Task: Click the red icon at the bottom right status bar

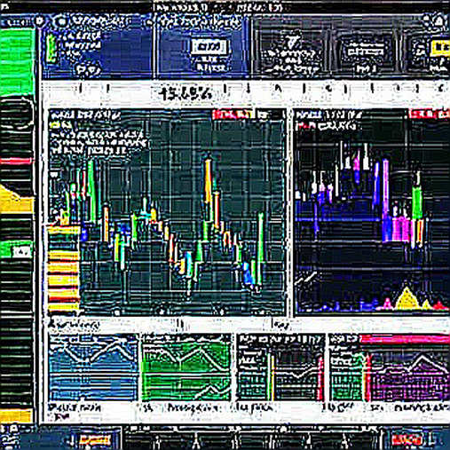Action: coord(407,440)
